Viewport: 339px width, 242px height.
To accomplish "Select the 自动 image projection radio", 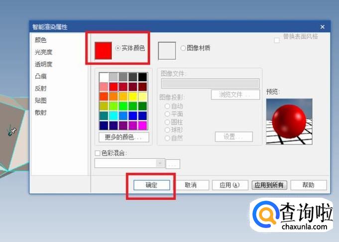I will [167, 106].
